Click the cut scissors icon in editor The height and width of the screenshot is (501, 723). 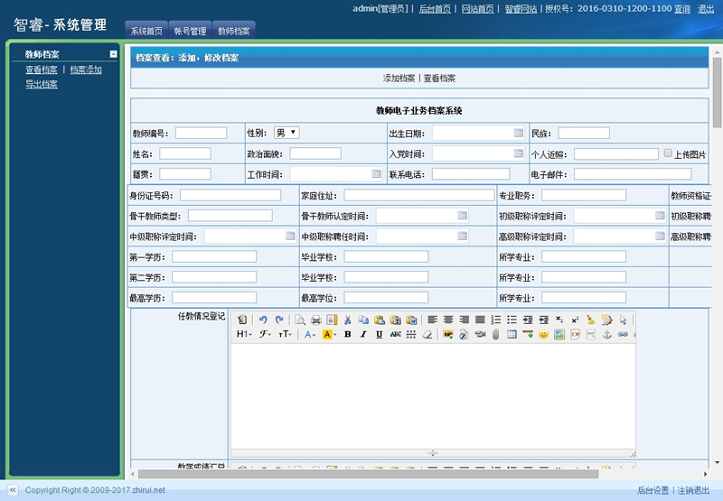tap(347, 320)
